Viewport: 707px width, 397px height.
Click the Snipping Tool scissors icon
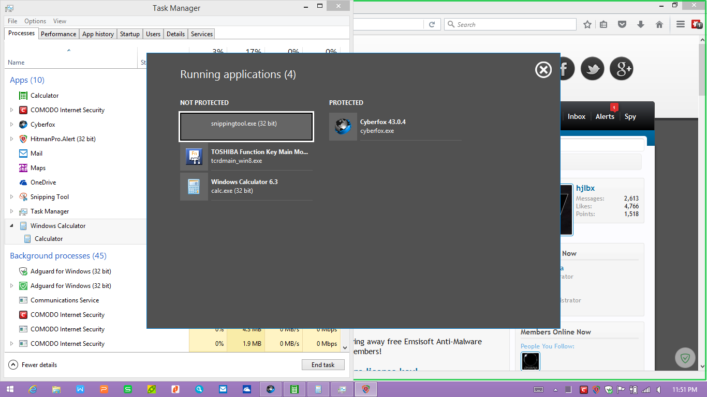[x=23, y=197]
